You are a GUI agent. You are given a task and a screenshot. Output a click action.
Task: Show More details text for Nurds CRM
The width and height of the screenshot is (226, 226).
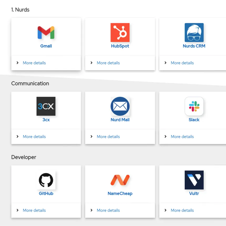182,63
